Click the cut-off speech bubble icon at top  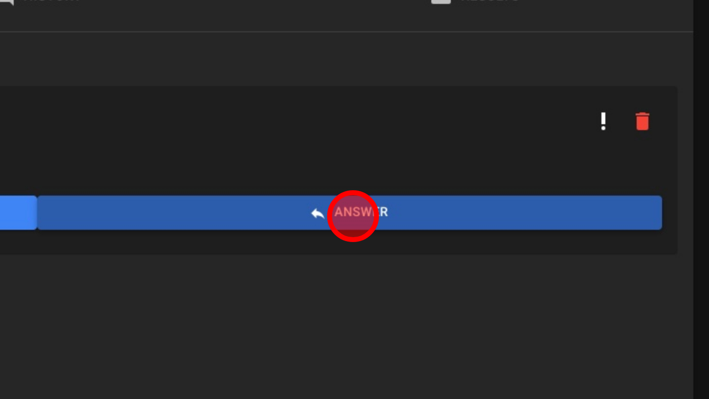tap(6, 2)
